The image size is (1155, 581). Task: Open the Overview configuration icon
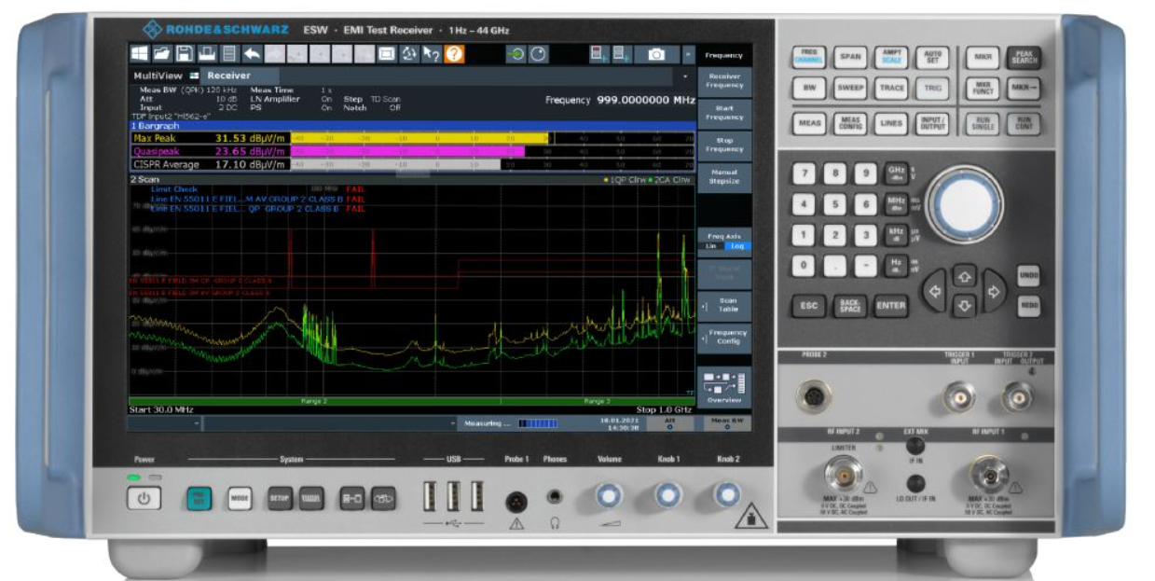click(x=724, y=386)
